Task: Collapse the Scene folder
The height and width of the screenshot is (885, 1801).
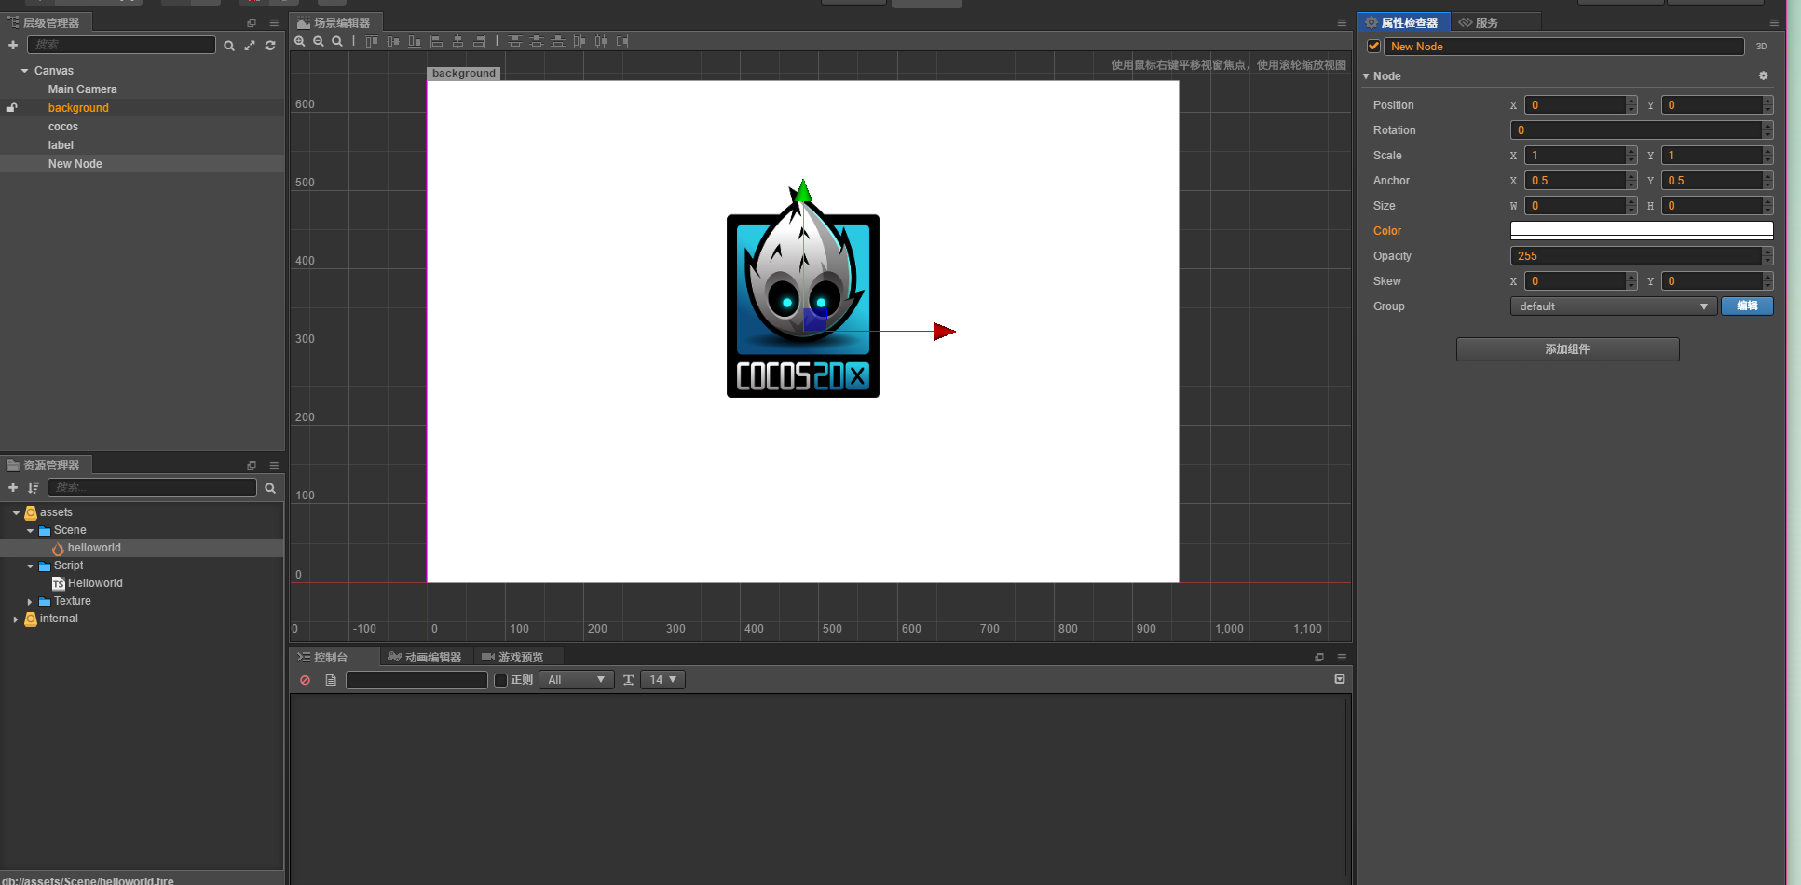Action: (x=30, y=531)
